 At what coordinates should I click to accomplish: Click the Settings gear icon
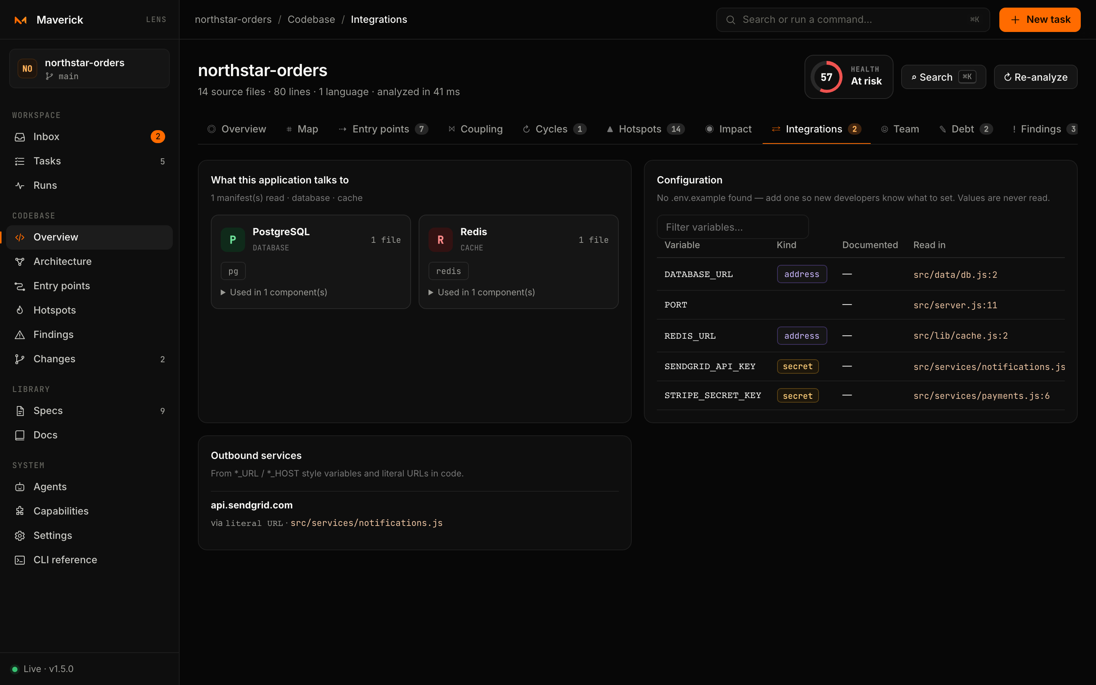pos(20,536)
